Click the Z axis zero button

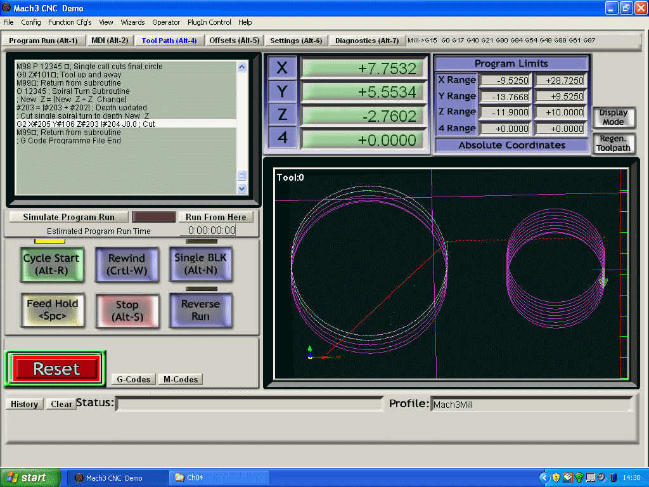[x=282, y=114]
